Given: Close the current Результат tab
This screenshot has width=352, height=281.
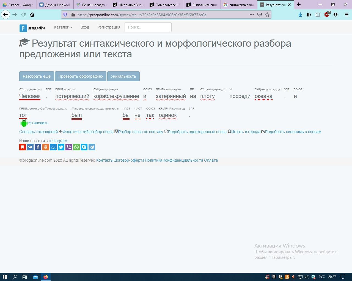Looking at the screenshot, I should pyautogui.click(x=289, y=5).
